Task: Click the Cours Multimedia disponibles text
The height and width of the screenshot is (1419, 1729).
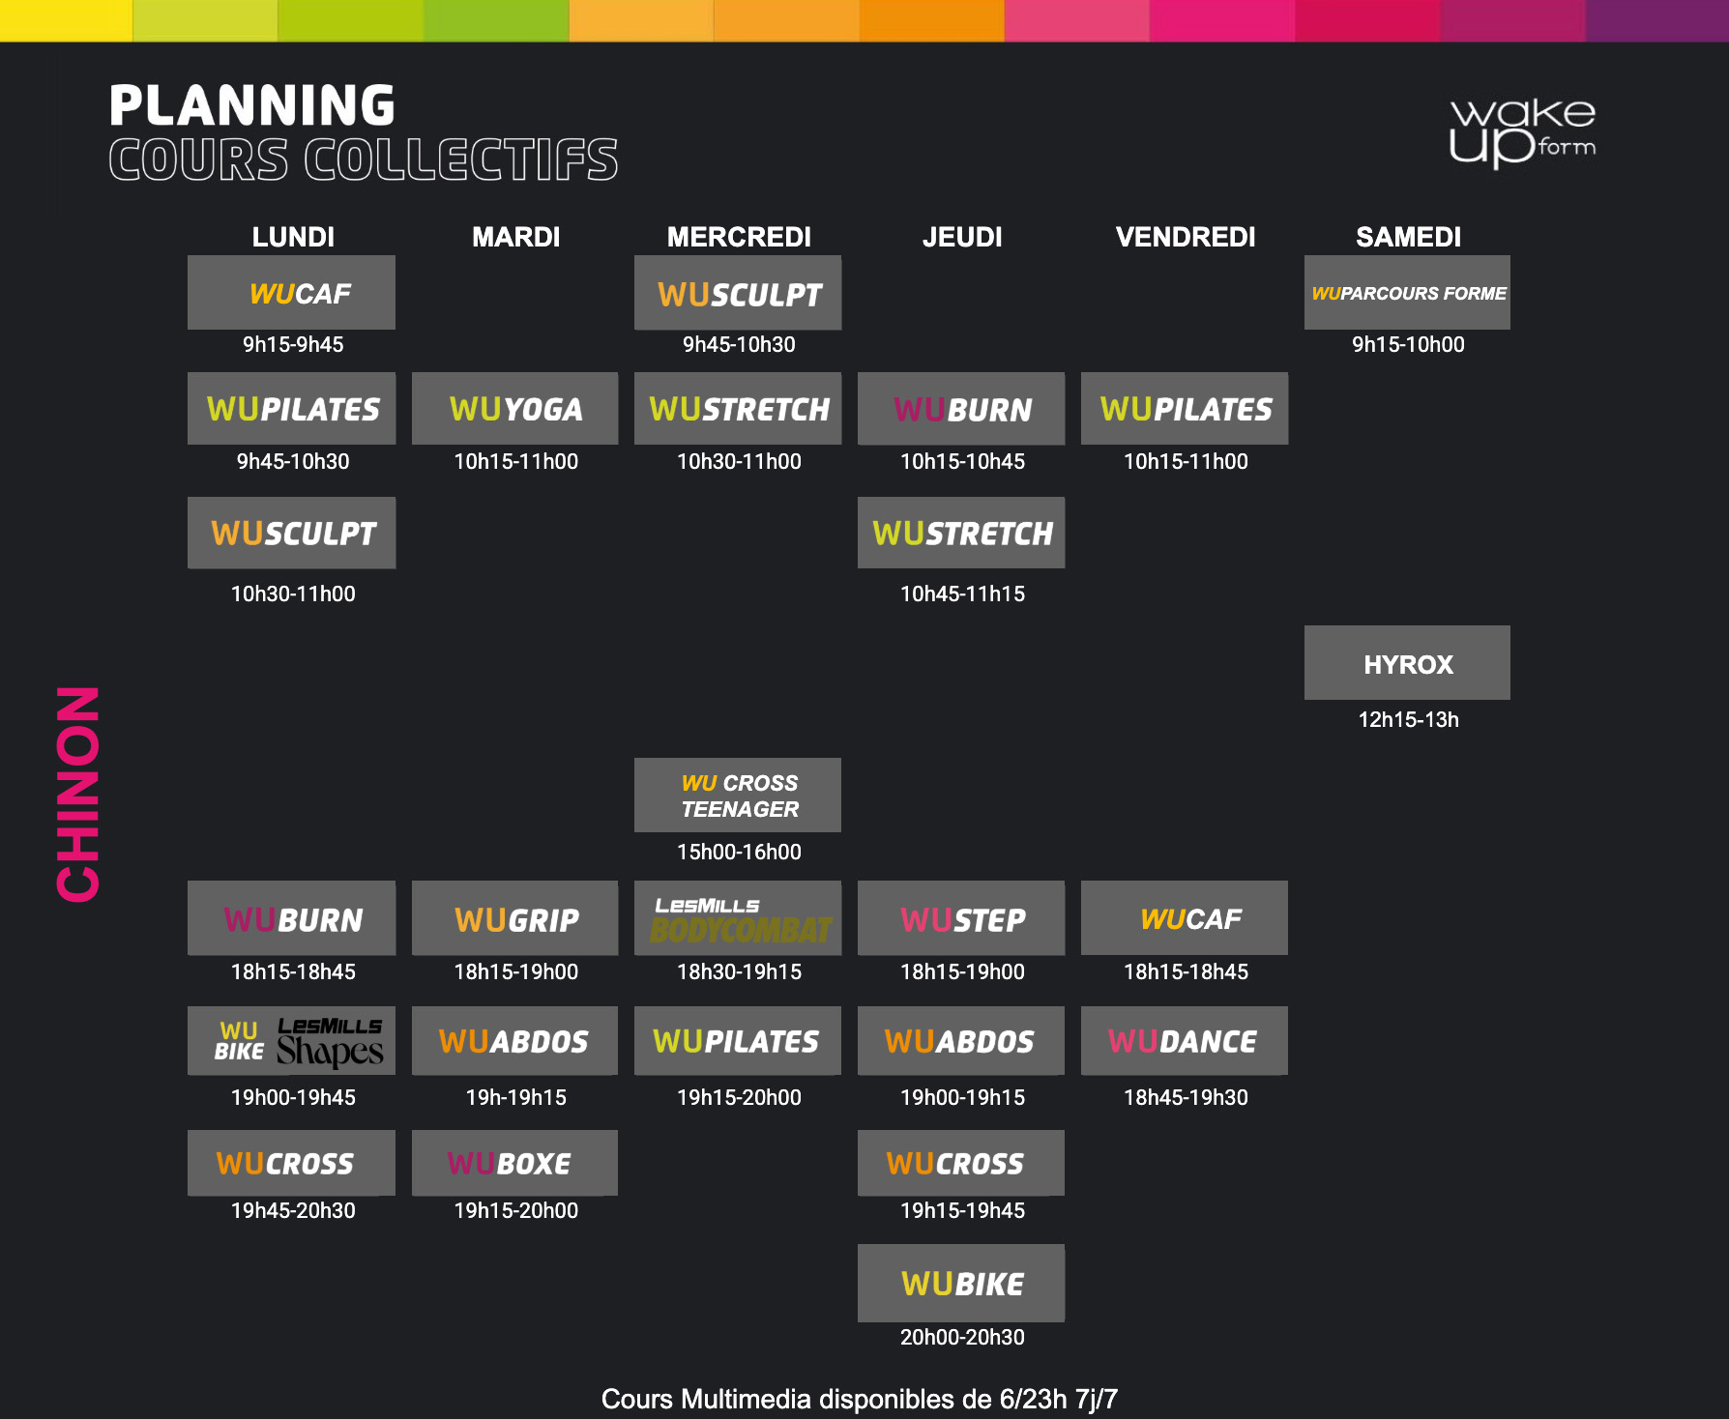Action: (x=859, y=1399)
